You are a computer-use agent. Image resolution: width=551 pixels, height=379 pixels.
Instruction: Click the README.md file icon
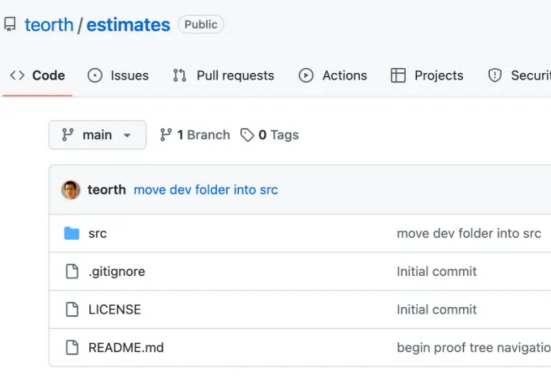(x=72, y=347)
